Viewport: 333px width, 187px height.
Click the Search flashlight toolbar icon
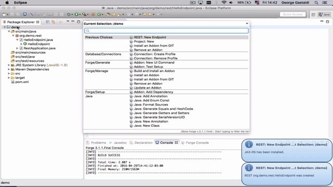120,15
